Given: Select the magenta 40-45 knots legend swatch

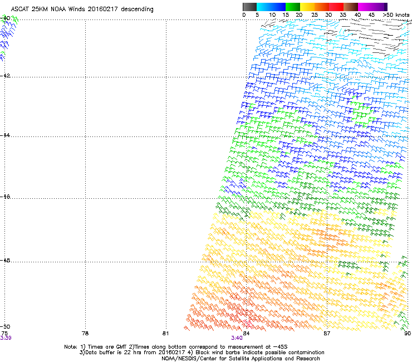Looking at the screenshot, I should coord(365,7).
